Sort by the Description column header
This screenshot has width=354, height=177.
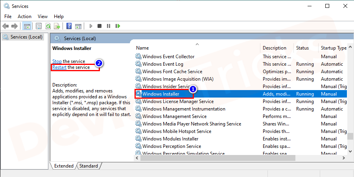coord(275,48)
